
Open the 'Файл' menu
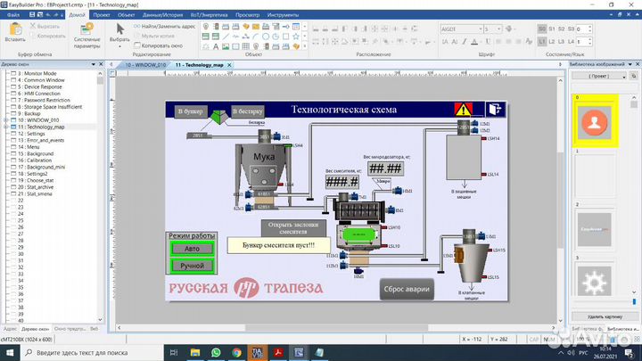pos(13,15)
